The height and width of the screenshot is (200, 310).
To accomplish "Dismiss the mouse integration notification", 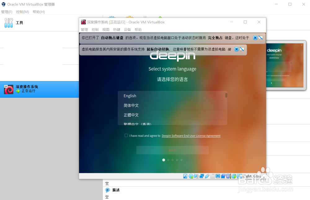I will pos(237,49).
